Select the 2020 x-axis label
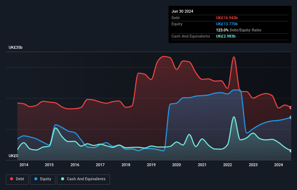The height and width of the screenshot is (190, 297). coord(177,165)
